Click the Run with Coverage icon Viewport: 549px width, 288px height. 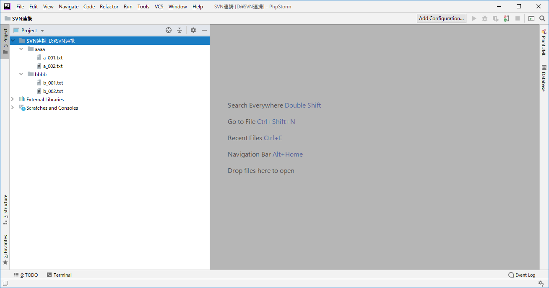tap(496, 18)
